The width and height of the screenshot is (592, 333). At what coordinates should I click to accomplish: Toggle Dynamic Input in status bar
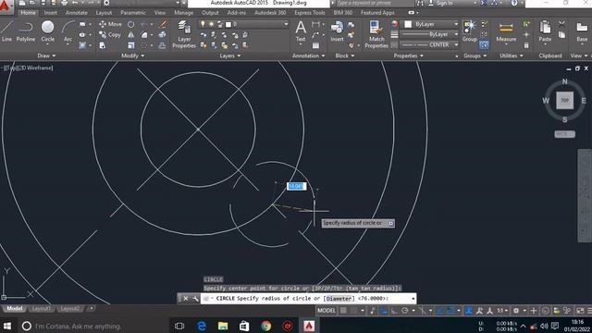tap(384, 311)
